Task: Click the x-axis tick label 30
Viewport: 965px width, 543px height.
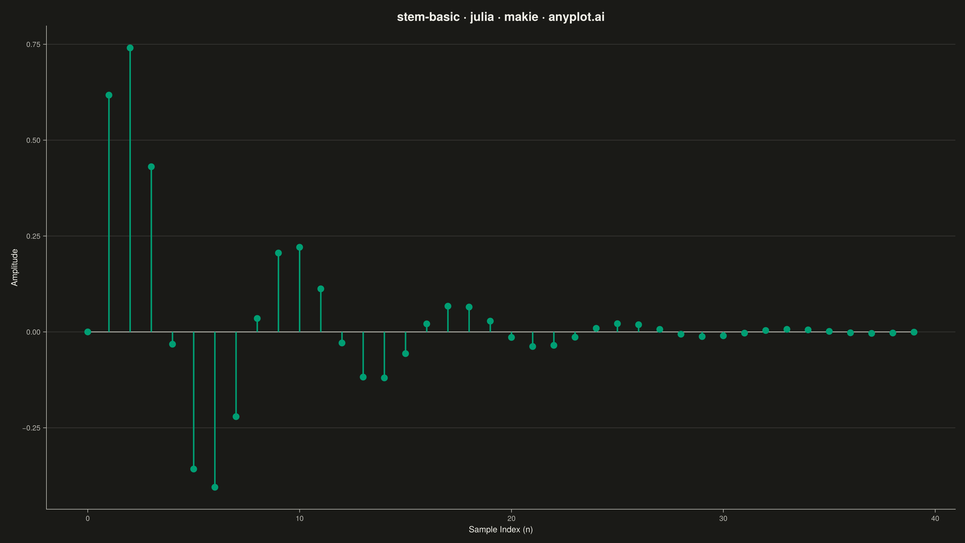Action: (723, 519)
